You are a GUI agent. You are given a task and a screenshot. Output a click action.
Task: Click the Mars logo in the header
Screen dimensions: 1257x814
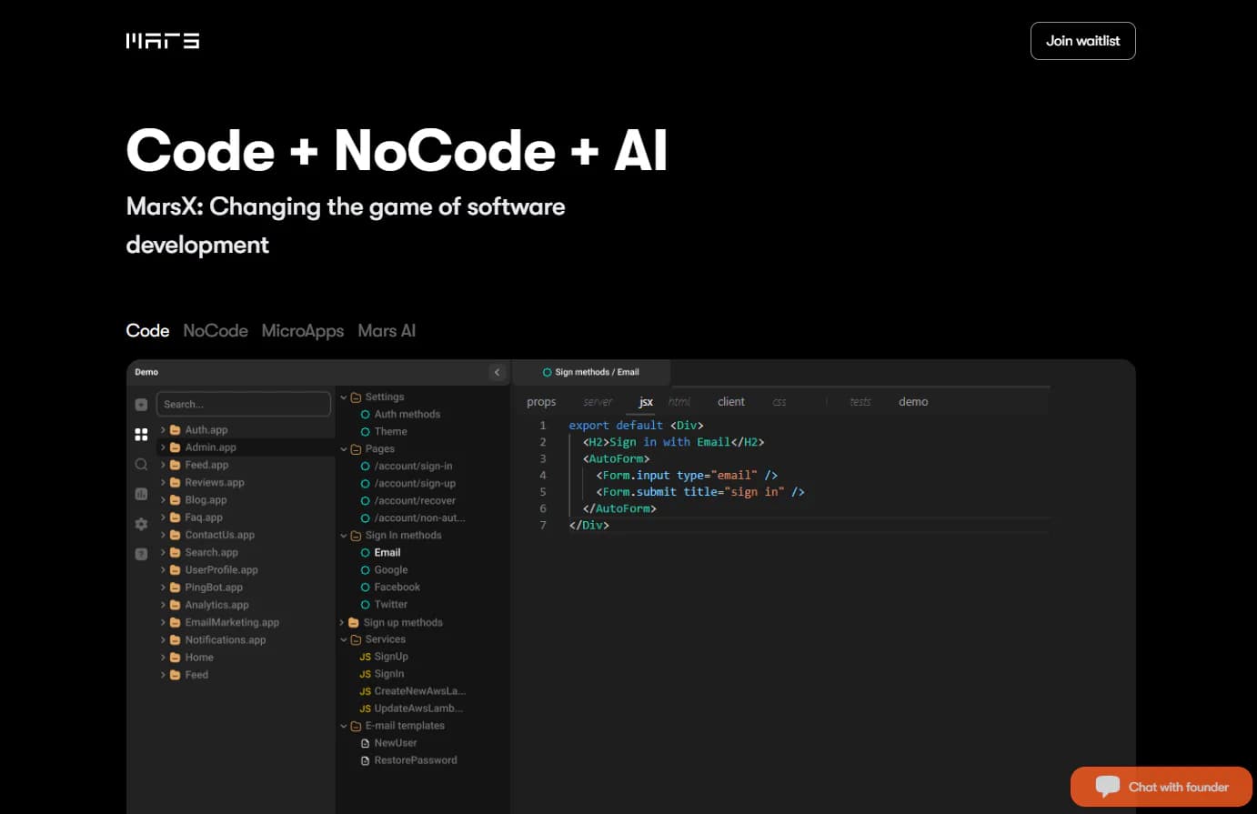(163, 41)
